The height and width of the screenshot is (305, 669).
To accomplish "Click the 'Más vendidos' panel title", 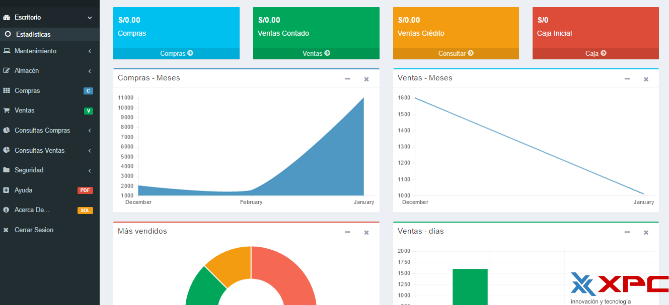I will (142, 231).
